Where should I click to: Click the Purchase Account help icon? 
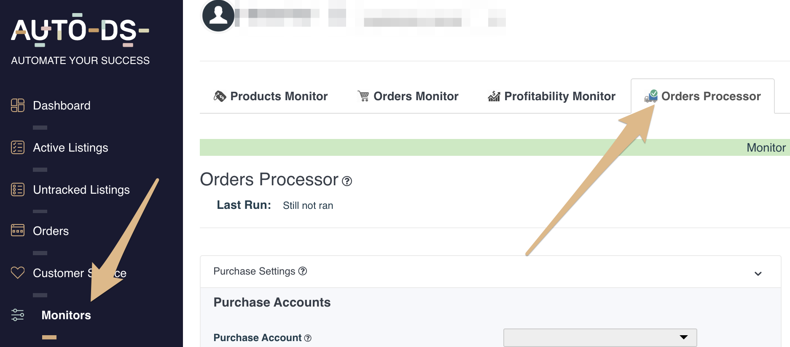coord(308,338)
